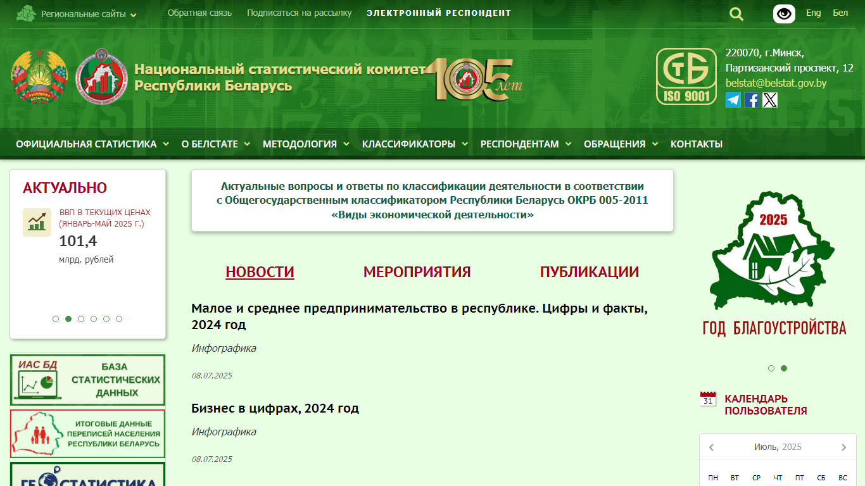Open Belstat X (Twitter) icon
Image resolution: width=865 pixels, height=486 pixels.
[x=770, y=100]
